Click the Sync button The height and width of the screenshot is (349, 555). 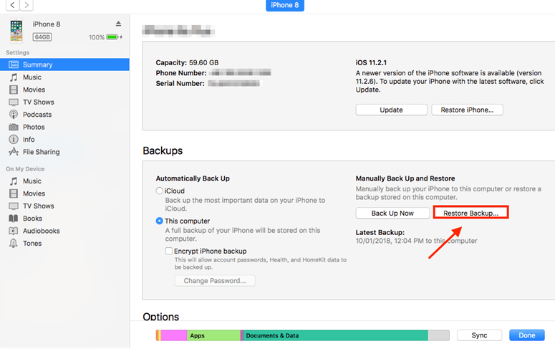click(x=479, y=335)
